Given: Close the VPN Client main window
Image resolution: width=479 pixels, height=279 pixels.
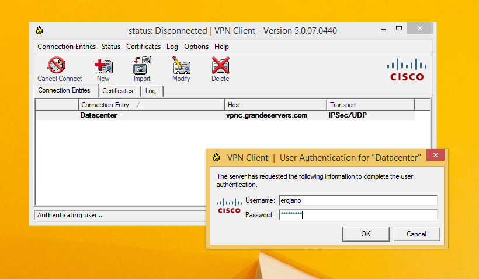Looking at the screenshot, I should click(x=420, y=29).
